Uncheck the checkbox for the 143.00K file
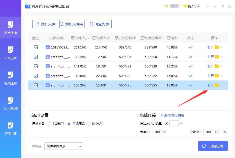The image size is (235, 158). pos(36,76)
